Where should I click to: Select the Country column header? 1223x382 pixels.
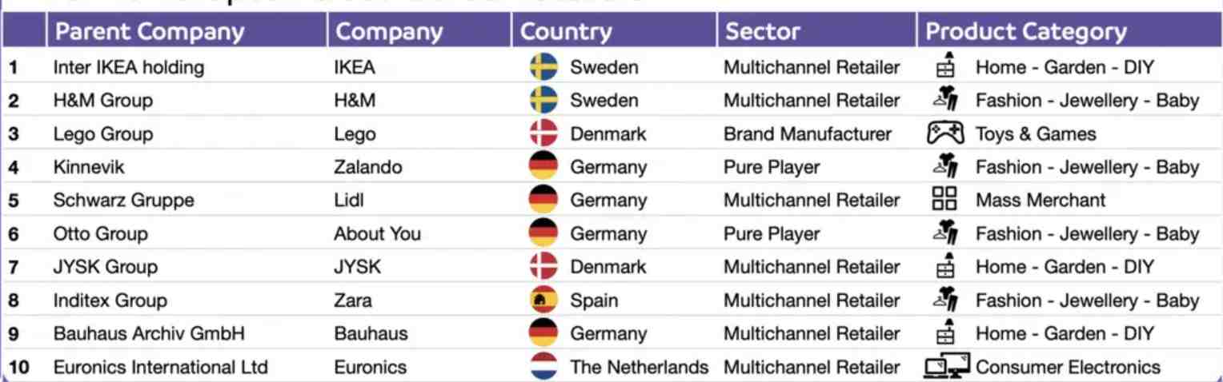pos(565,32)
